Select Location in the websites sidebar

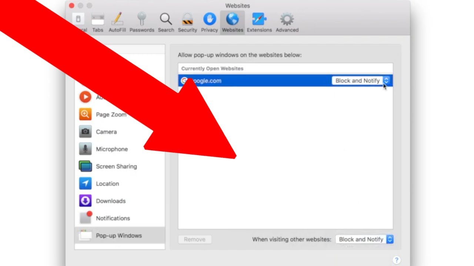click(x=107, y=184)
